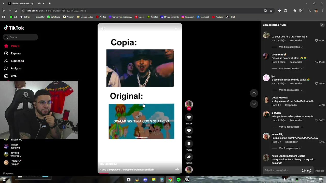This screenshot has width=326, height=183.
Task: Open a new browser tab
Action: [49, 4]
